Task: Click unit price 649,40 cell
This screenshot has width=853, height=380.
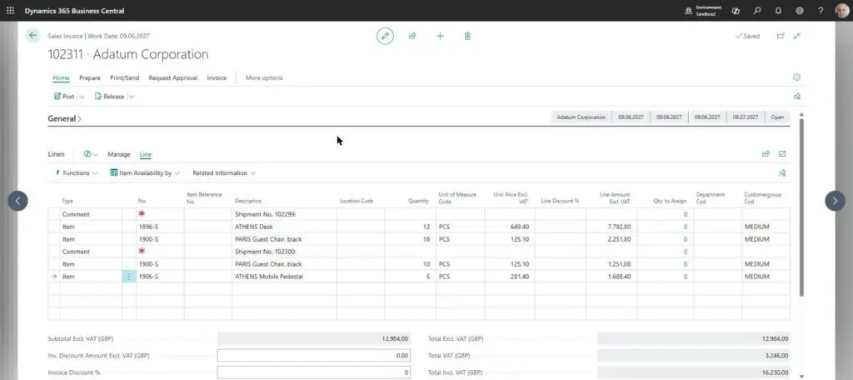Action: click(x=510, y=227)
